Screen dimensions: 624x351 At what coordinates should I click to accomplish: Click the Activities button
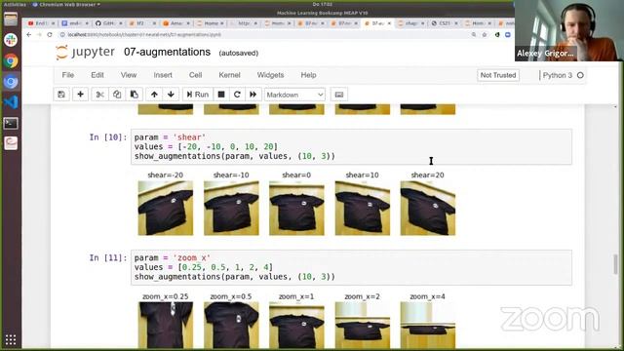pos(15,4)
